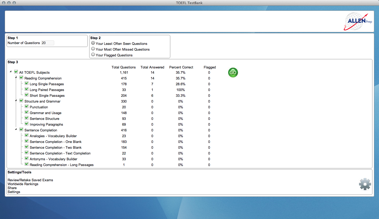Viewport: 379px width, 219px height.
Task: Select the Grammar and Usage row label
Action: [x=46, y=113]
